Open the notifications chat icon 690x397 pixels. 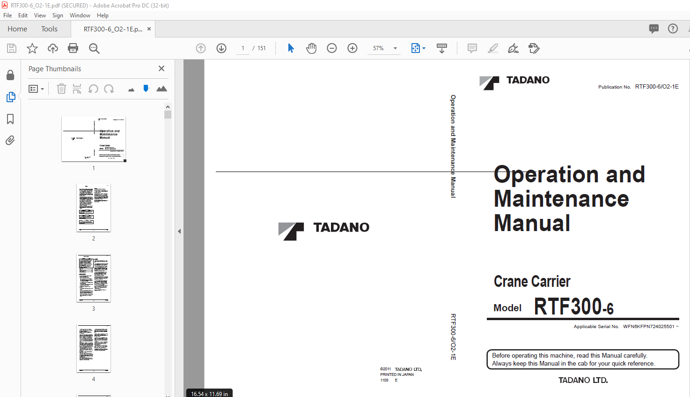tap(654, 29)
